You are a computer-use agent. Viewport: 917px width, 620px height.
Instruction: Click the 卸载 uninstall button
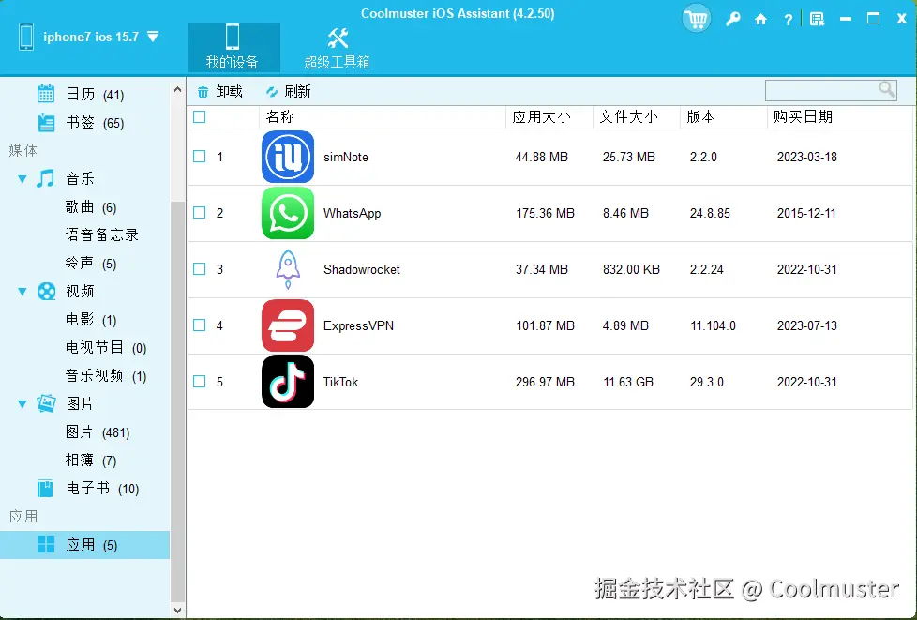(220, 92)
